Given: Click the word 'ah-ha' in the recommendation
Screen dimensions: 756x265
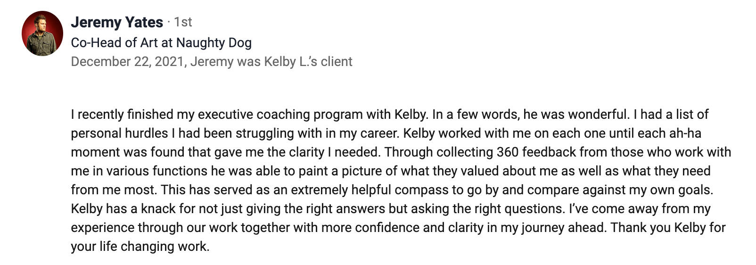Looking at the screenshot, I should pos(685,133).
